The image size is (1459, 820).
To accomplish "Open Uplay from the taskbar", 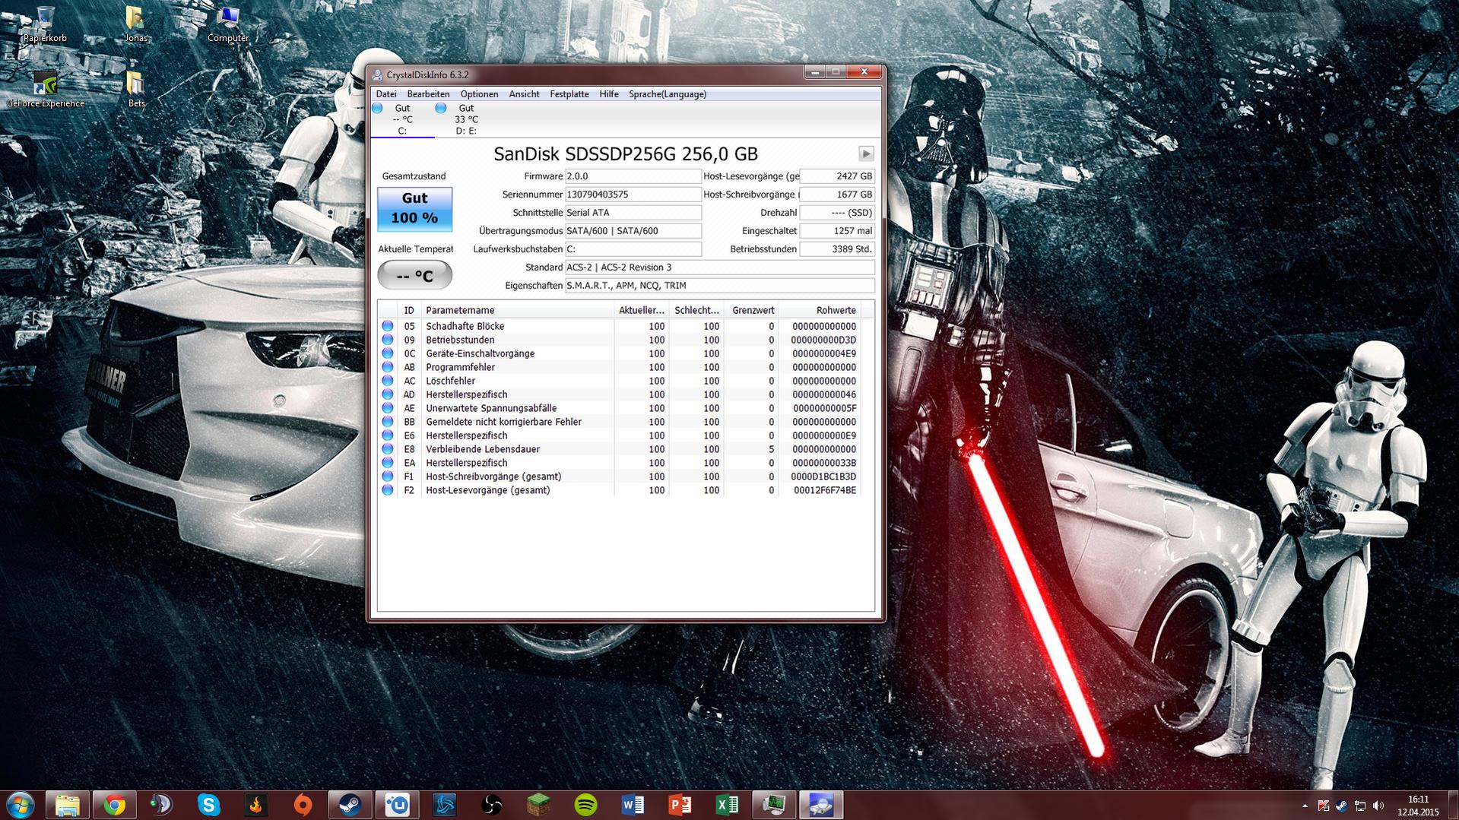I will pyautogui.click(x=397, y=805).
